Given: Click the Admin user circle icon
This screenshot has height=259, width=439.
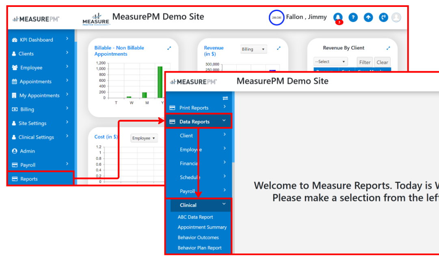Looking at the screenshot, I should (15, 151).
